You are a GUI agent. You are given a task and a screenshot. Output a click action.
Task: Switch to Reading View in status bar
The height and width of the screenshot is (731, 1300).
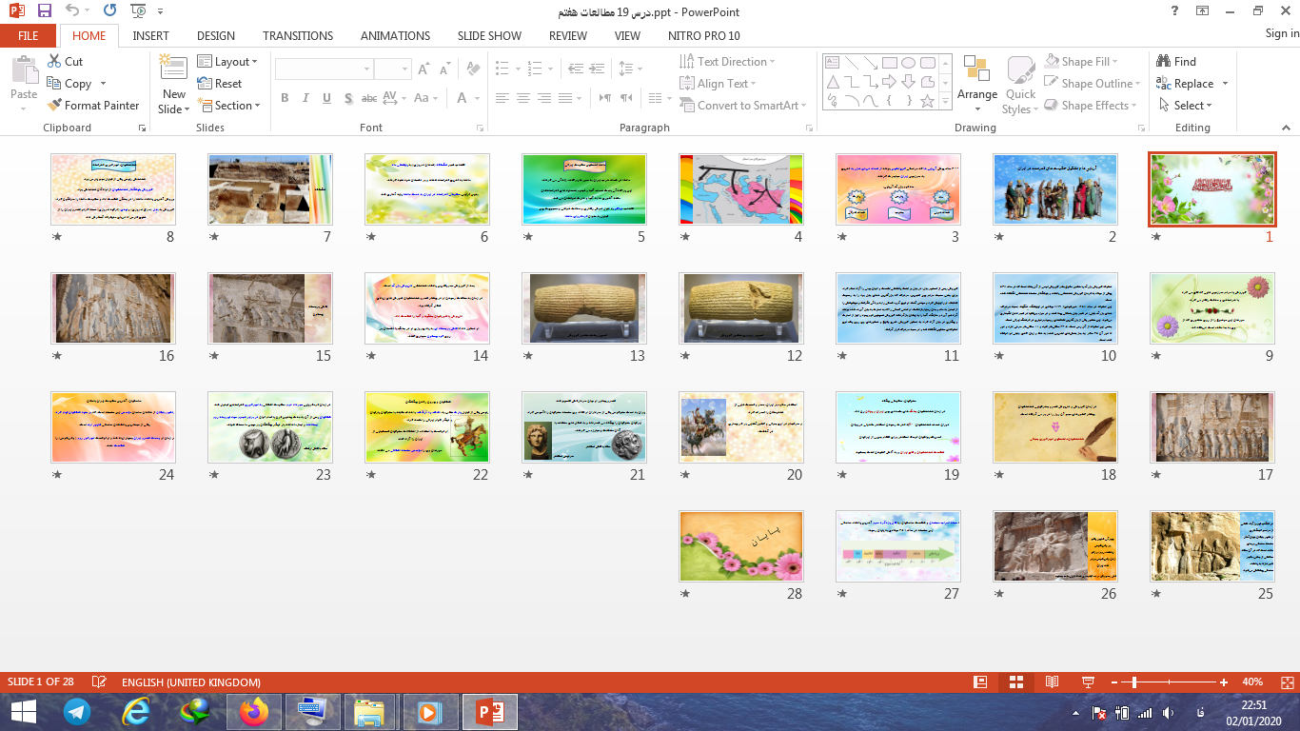tap(1052, 682)
